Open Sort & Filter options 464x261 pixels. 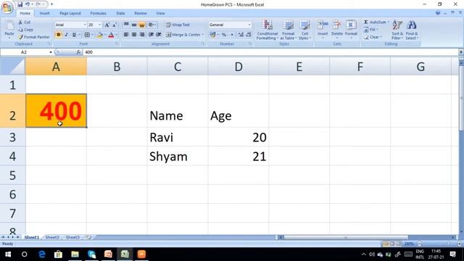point(397,30)
